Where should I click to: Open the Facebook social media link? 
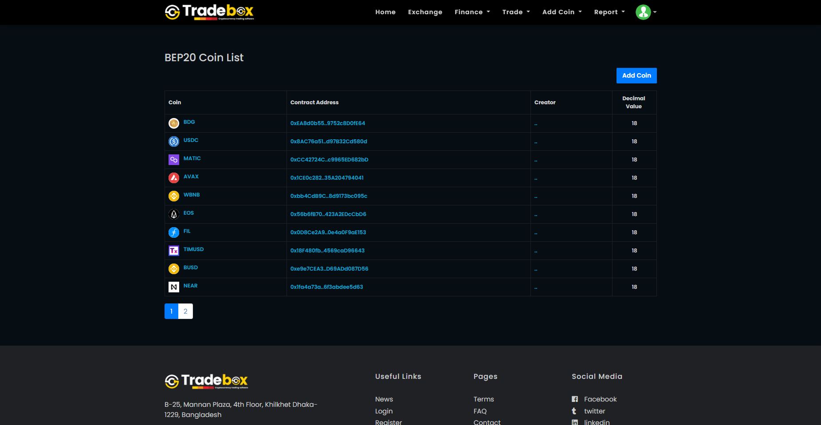tap(600, 399)
